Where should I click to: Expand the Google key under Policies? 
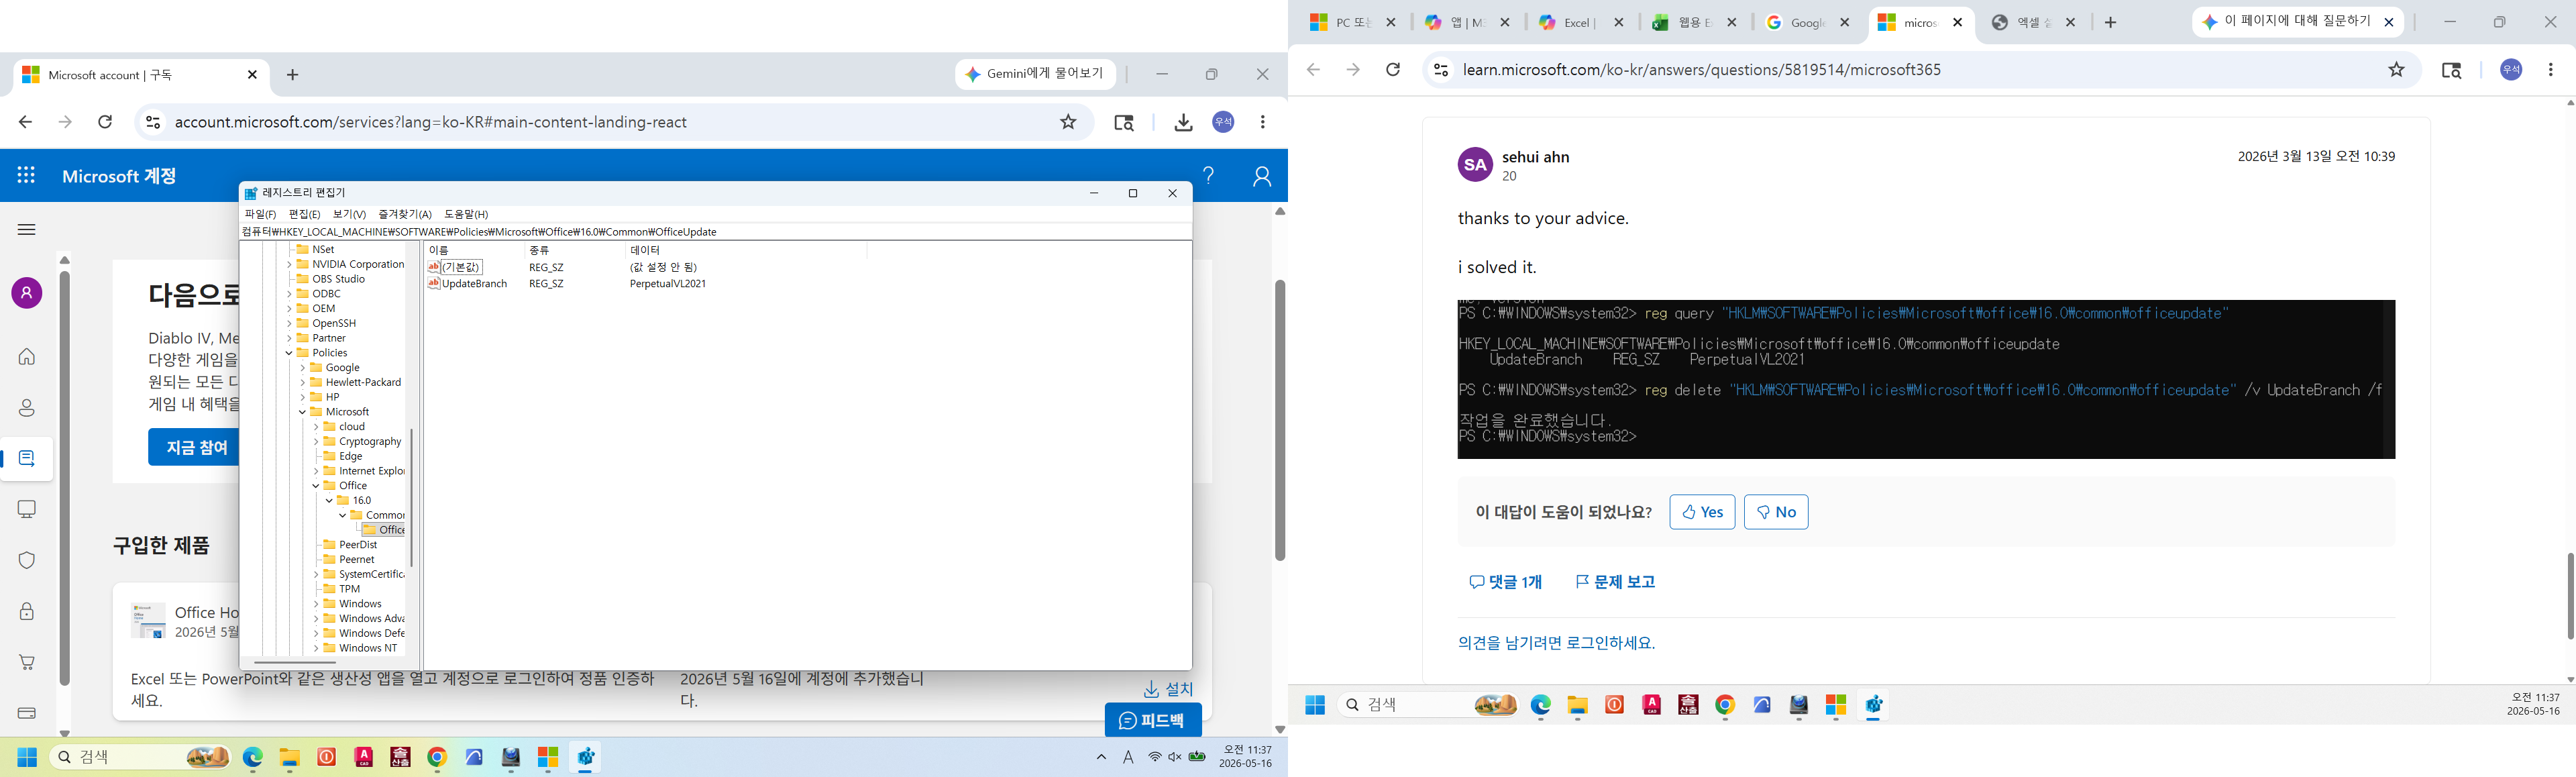tap(303, 368)
